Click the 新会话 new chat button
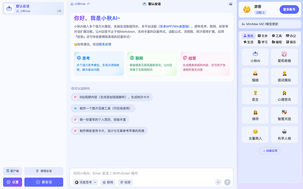The image size is (303, 189). (x=44, y=182)
